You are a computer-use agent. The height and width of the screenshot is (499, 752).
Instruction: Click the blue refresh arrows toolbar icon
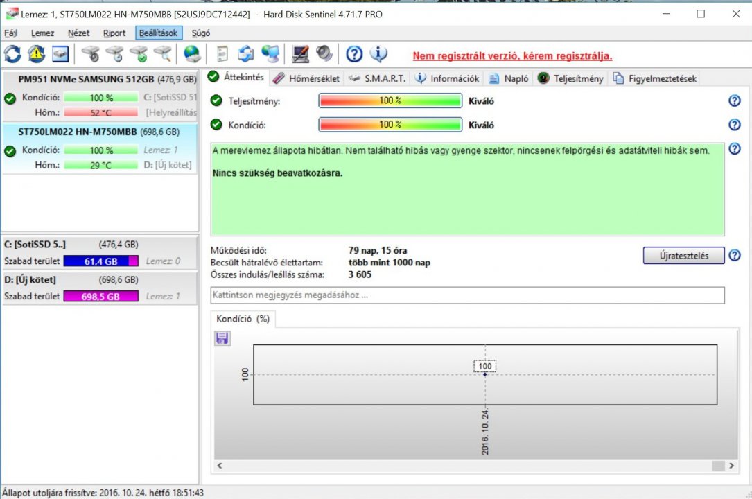click(12, 54)
